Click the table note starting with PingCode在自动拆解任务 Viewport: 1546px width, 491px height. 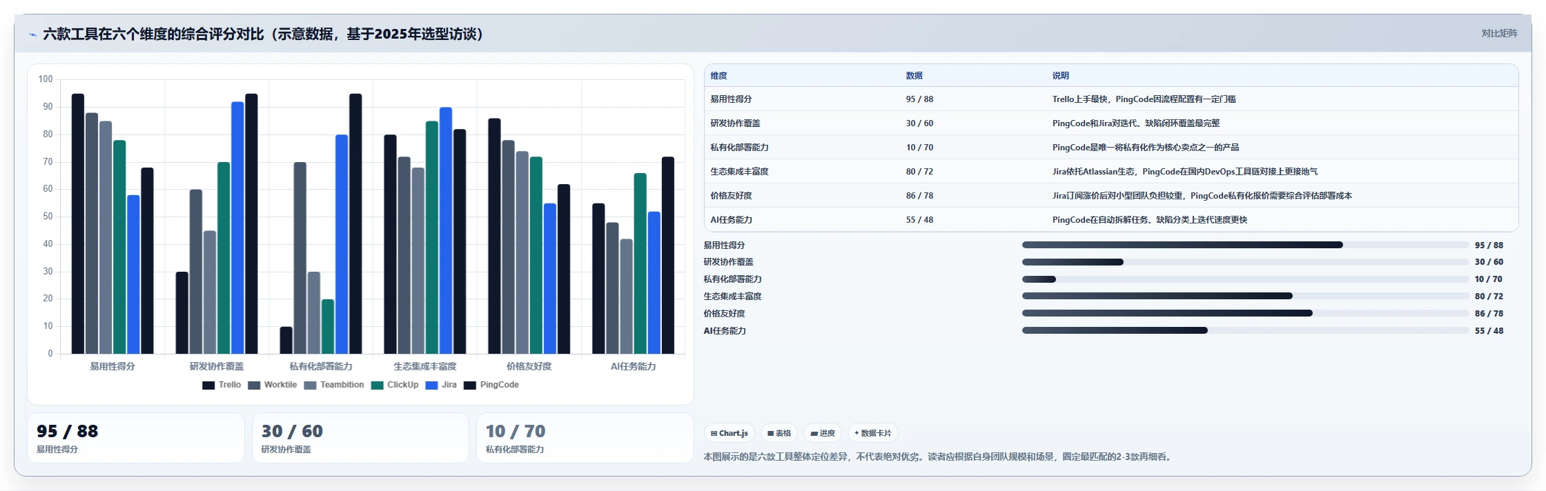click(x=1150, y=220)
